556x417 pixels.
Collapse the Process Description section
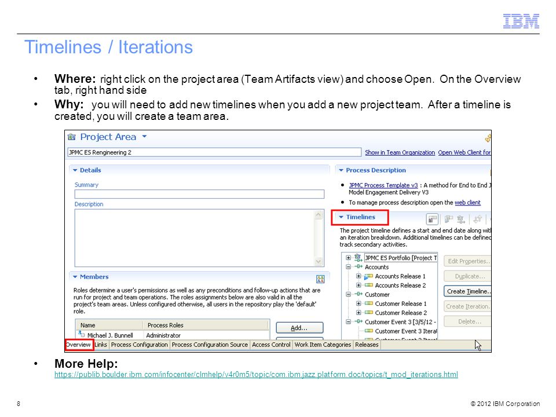341,170
